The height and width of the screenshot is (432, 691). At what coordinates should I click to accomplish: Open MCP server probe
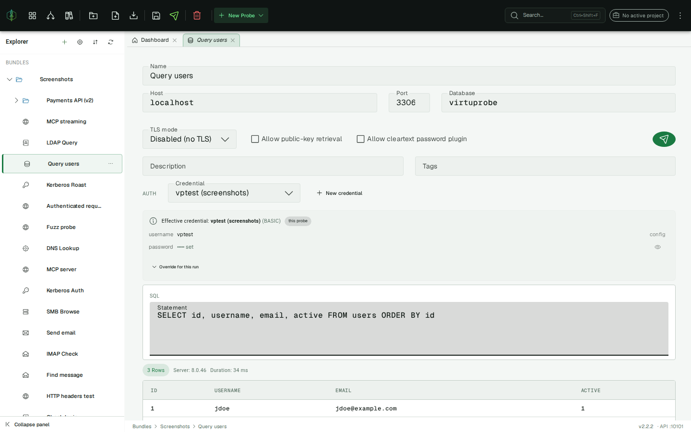62,269
